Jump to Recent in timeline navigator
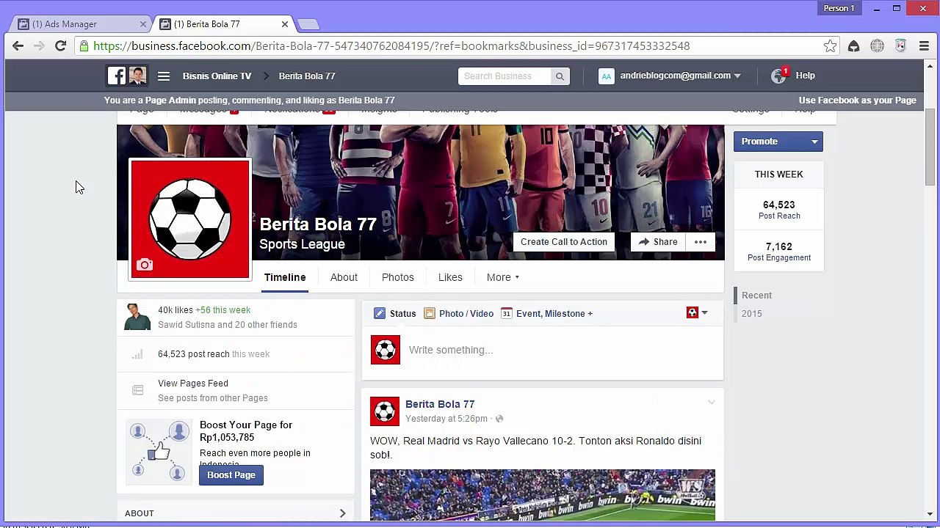Image resolution: width=940 pixels, height=528 pixels. [756, 296]
